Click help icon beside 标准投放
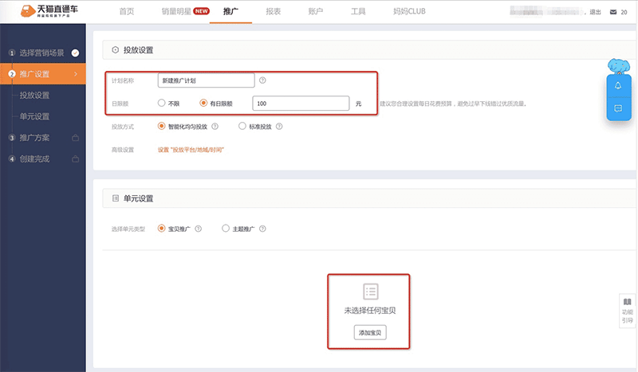 pyautogui.click(x=280, y=126)
